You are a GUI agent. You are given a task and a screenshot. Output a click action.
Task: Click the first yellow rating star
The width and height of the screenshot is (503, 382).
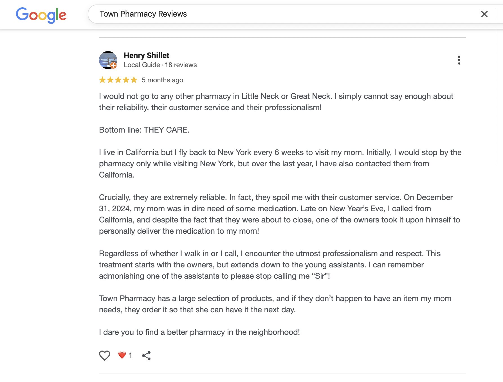point(102,80)
